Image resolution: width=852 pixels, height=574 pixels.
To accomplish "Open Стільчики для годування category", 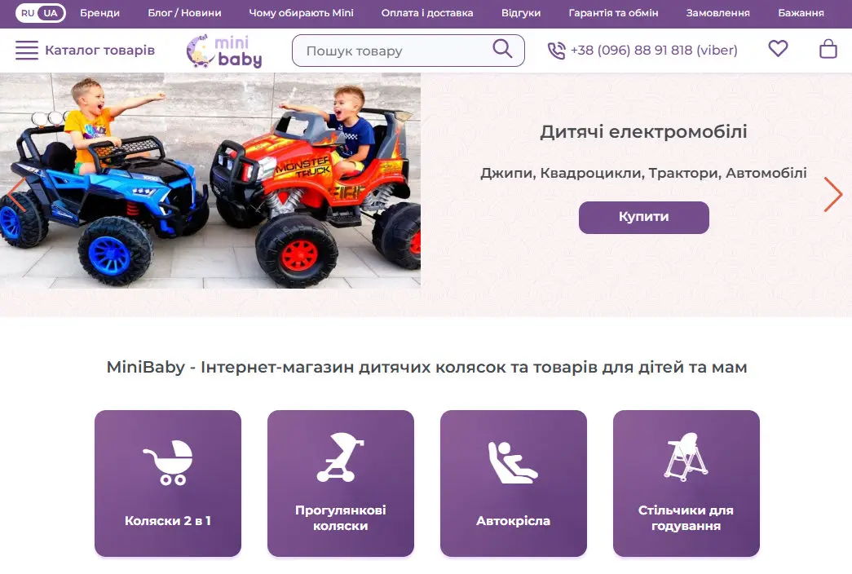I will pos(686,483).
